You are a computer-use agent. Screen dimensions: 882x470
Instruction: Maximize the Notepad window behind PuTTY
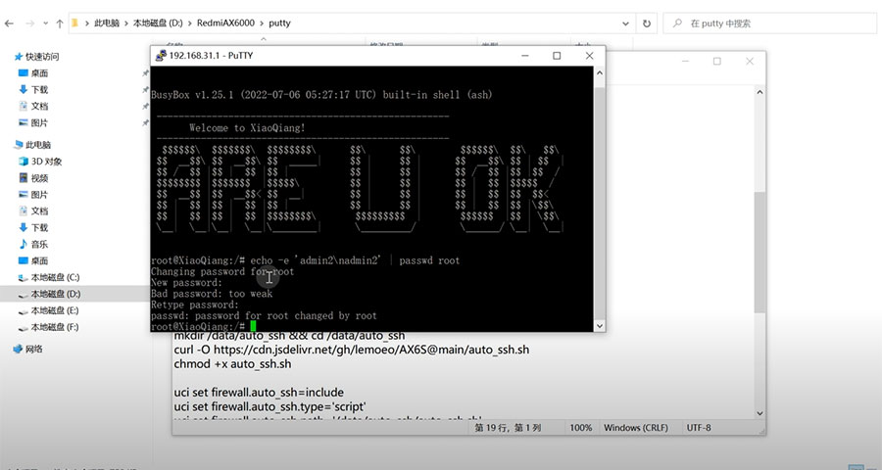[x=717, y=62]
